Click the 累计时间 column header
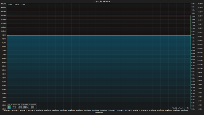This screenshot has height=115, width=204. (14, 105)
